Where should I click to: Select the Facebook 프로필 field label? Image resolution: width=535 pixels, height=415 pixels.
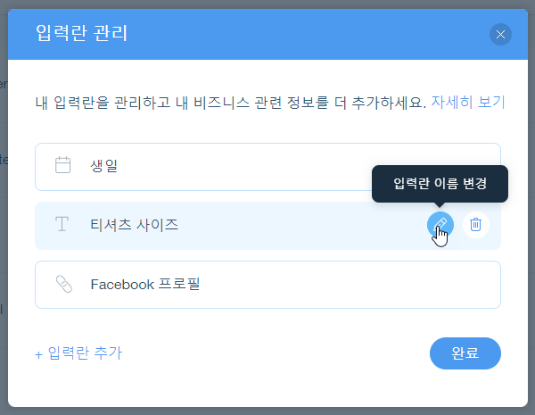pyautogui.click(x=144, y=285)
